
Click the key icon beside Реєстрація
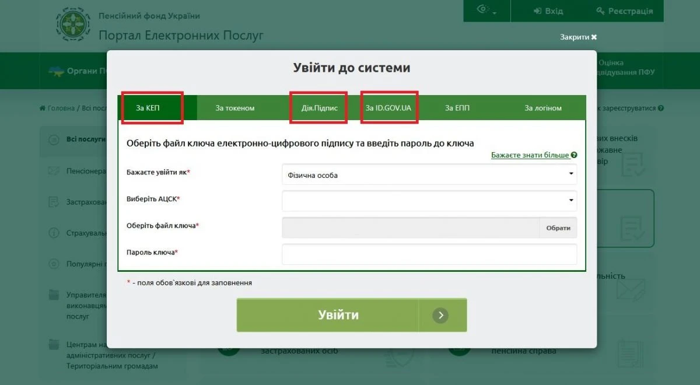point(600,11)
